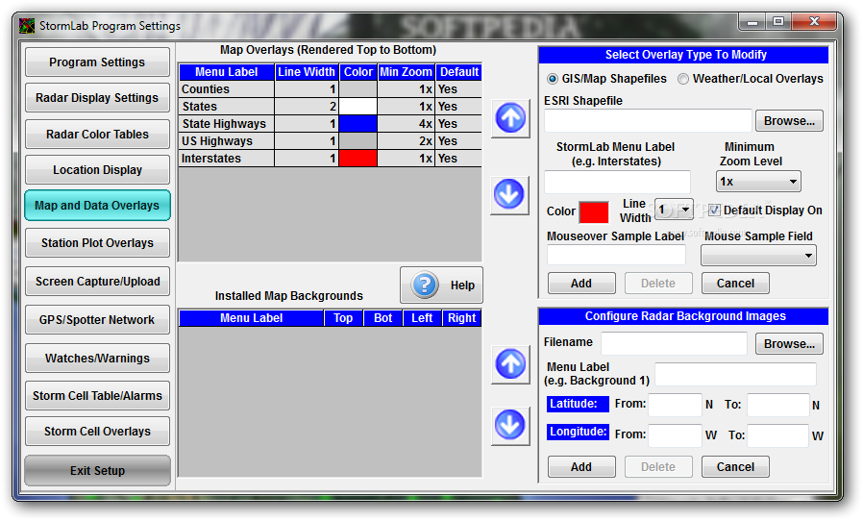
Task: Click Add in overlay type panel
Action: [x=581, y=283]
